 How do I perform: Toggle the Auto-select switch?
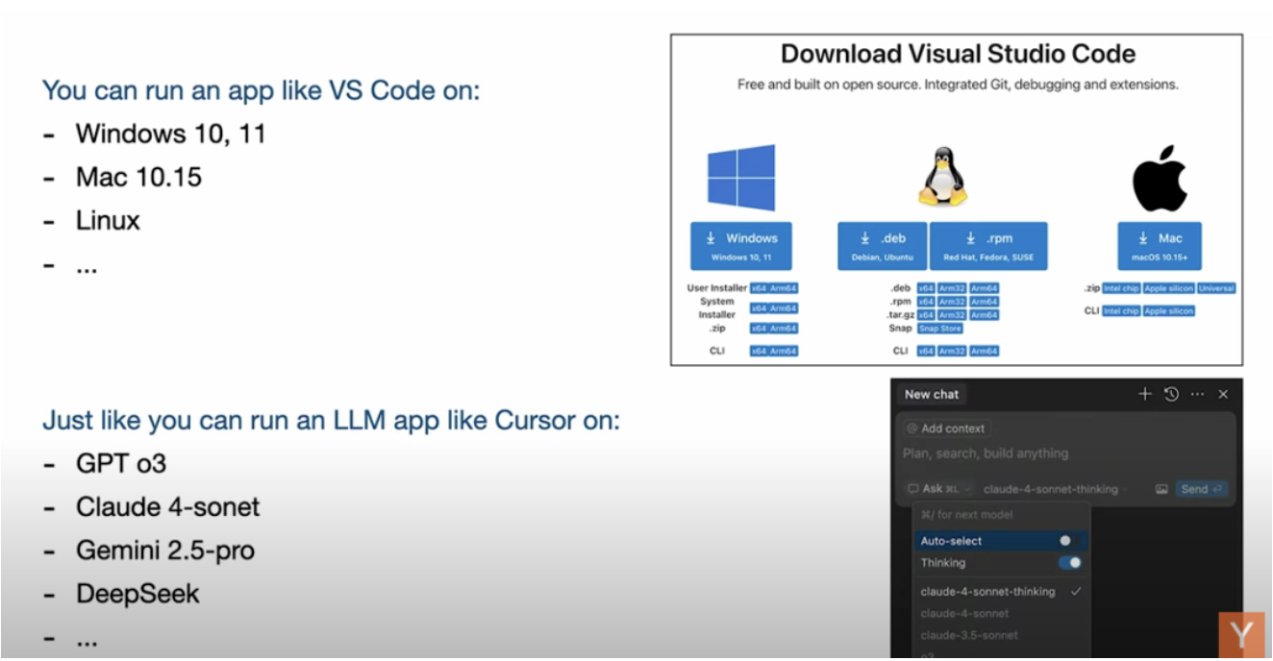pyautogui.click(x=1068, y=541)
